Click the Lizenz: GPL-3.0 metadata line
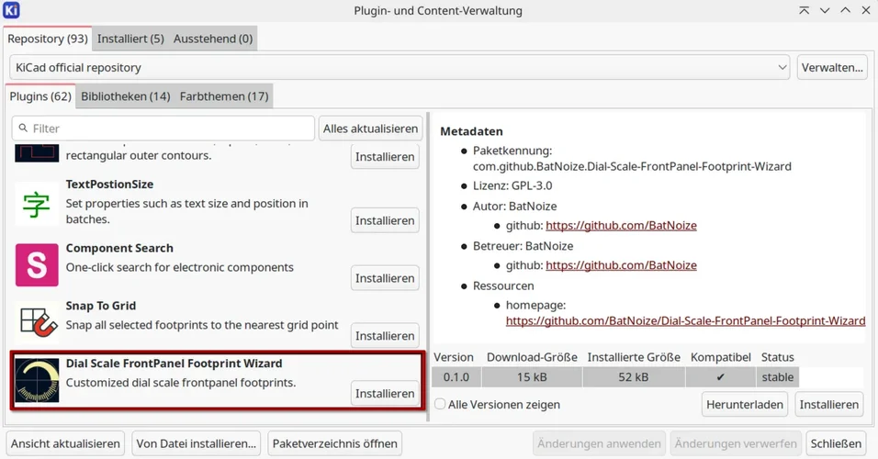 coord(512,185)
